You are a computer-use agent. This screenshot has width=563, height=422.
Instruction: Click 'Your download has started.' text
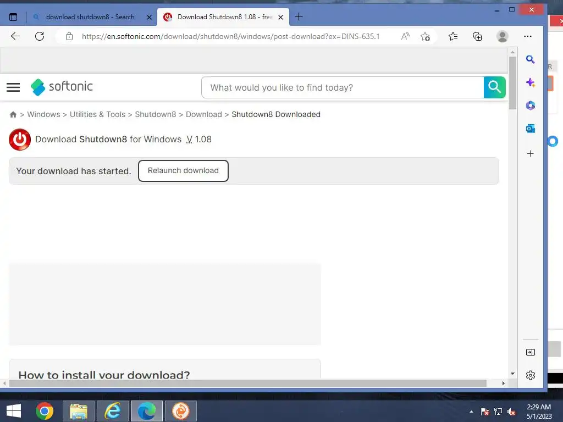tap(73, 171)
